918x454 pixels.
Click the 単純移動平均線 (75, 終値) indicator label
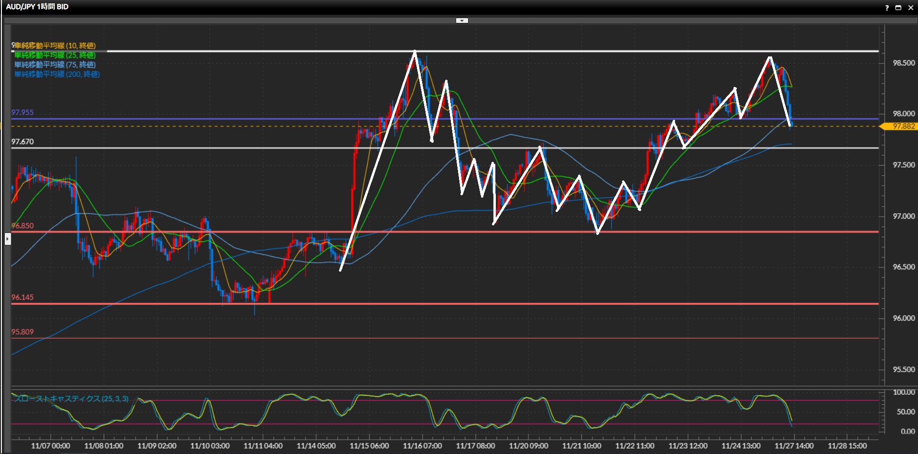click(x=55, y=65)
